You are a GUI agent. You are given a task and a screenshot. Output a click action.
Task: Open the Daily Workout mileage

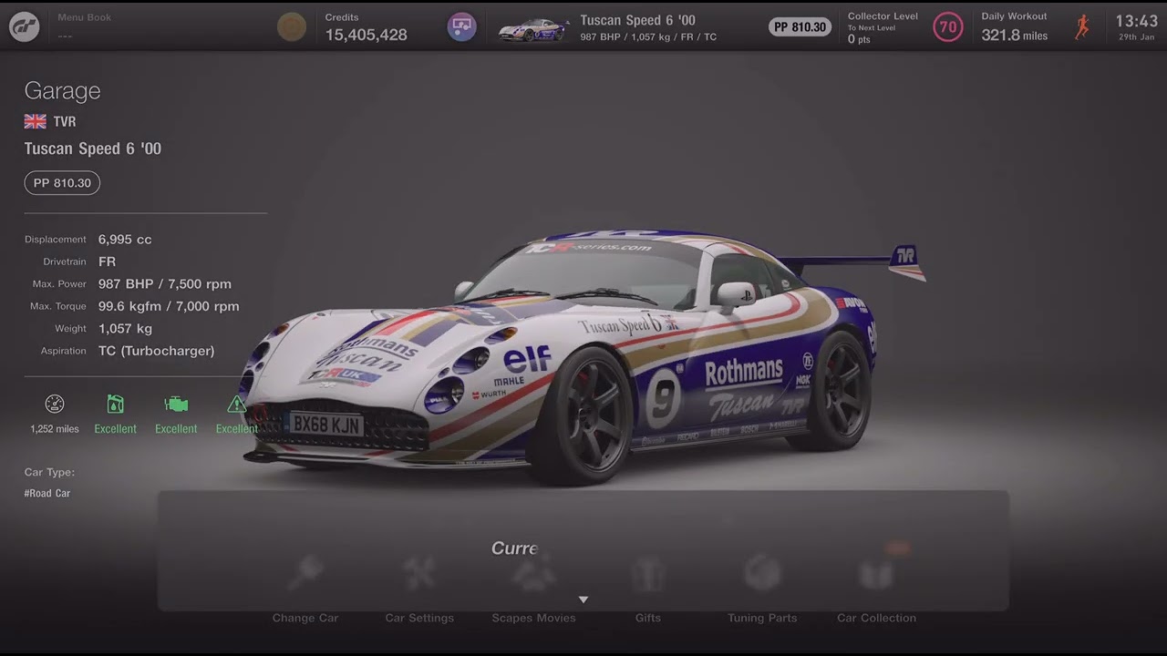click(1015, 27)
